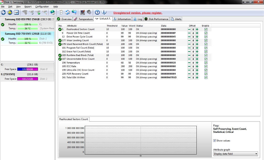Click the monitor display icon in toolbar
The height and width of the screenshot is (160, 264).
click(82, 12)
